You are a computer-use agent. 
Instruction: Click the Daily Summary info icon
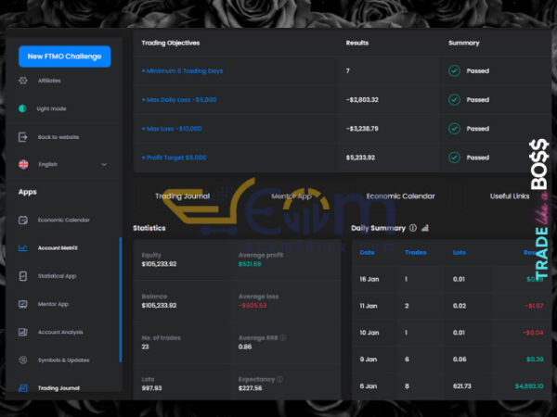coord(413,227)
